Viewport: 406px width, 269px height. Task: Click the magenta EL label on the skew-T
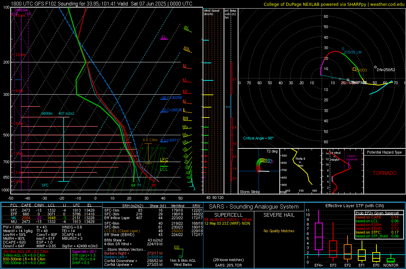pos(164,37)
